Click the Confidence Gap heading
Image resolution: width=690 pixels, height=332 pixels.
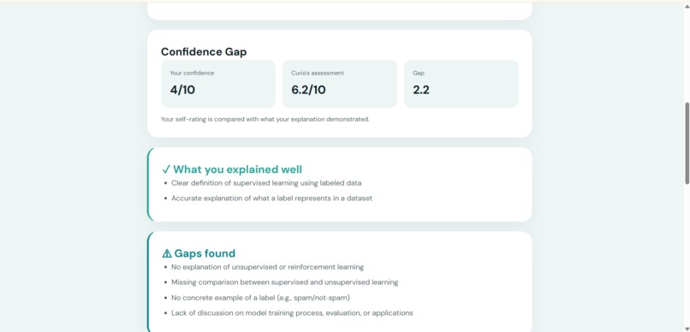[204, 52]
